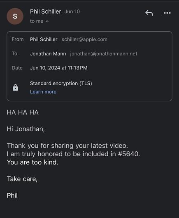Viewport: 179px width, 218px height.
Task: Tap Phil Schiller in the From row
Action: pos(44,39)
